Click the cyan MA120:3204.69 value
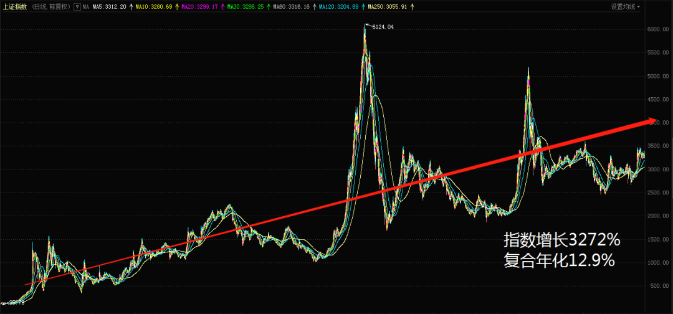Image resolution: width=673 pixels, height=314 pixels. [340, 7]
